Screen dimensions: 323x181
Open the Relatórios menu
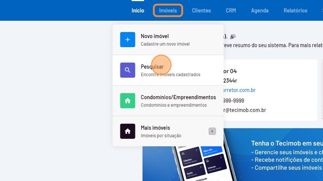pyautogui.click(x=295, y=11)
